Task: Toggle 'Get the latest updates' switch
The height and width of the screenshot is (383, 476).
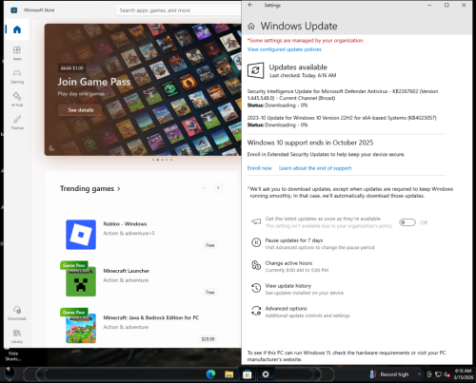Action: (x=407, y=222)
